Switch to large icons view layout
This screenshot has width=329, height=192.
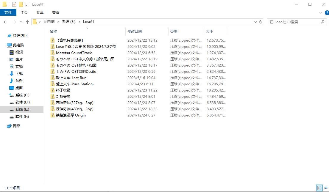tap(325, 188)
